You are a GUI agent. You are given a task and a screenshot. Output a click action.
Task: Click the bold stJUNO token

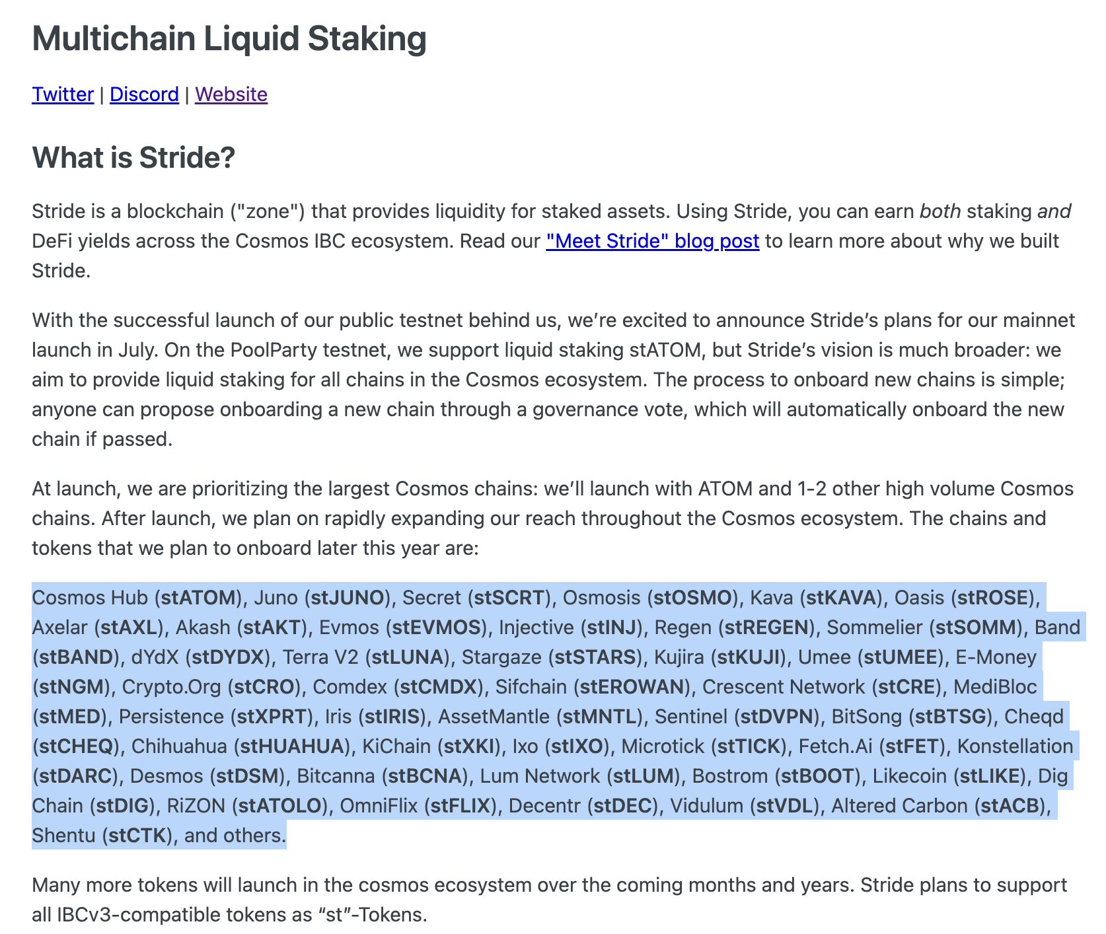tap(348, 598)
